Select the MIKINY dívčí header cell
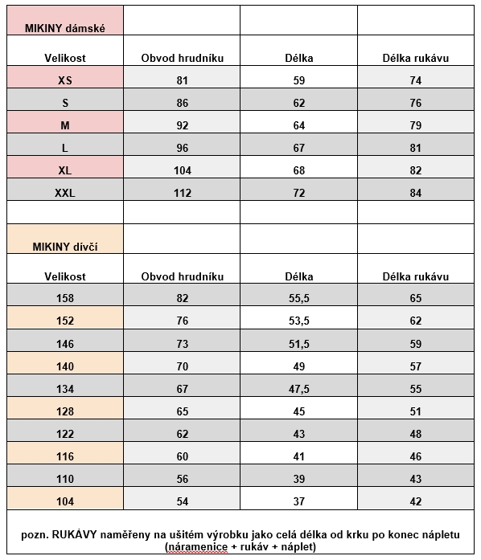The height and width of the screenshot is (560, 481). (65, 239)
